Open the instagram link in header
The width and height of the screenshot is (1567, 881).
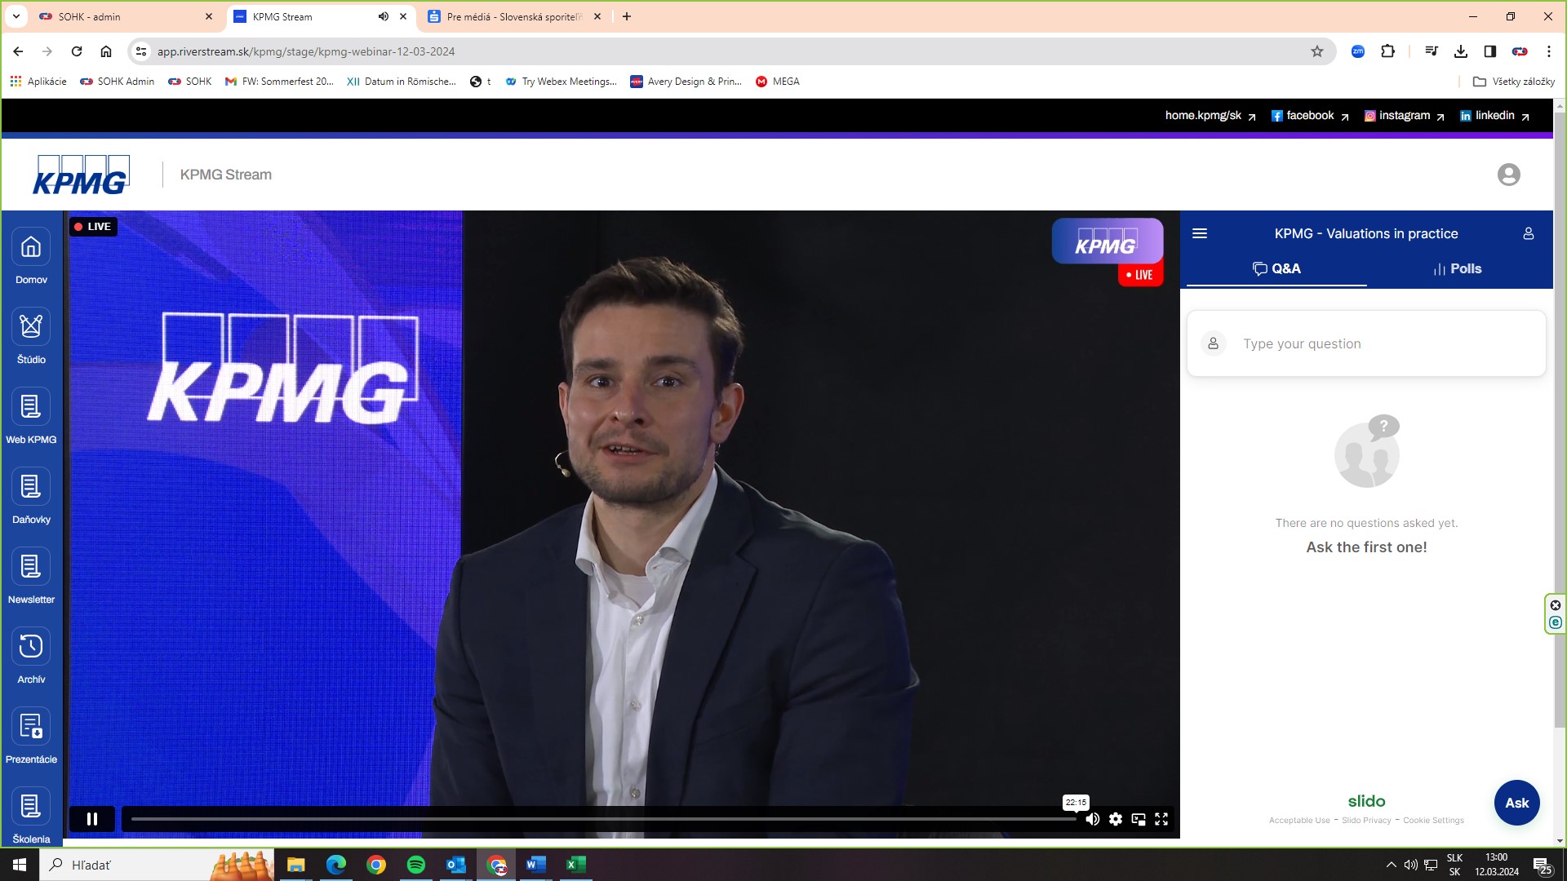[1405, 116]
